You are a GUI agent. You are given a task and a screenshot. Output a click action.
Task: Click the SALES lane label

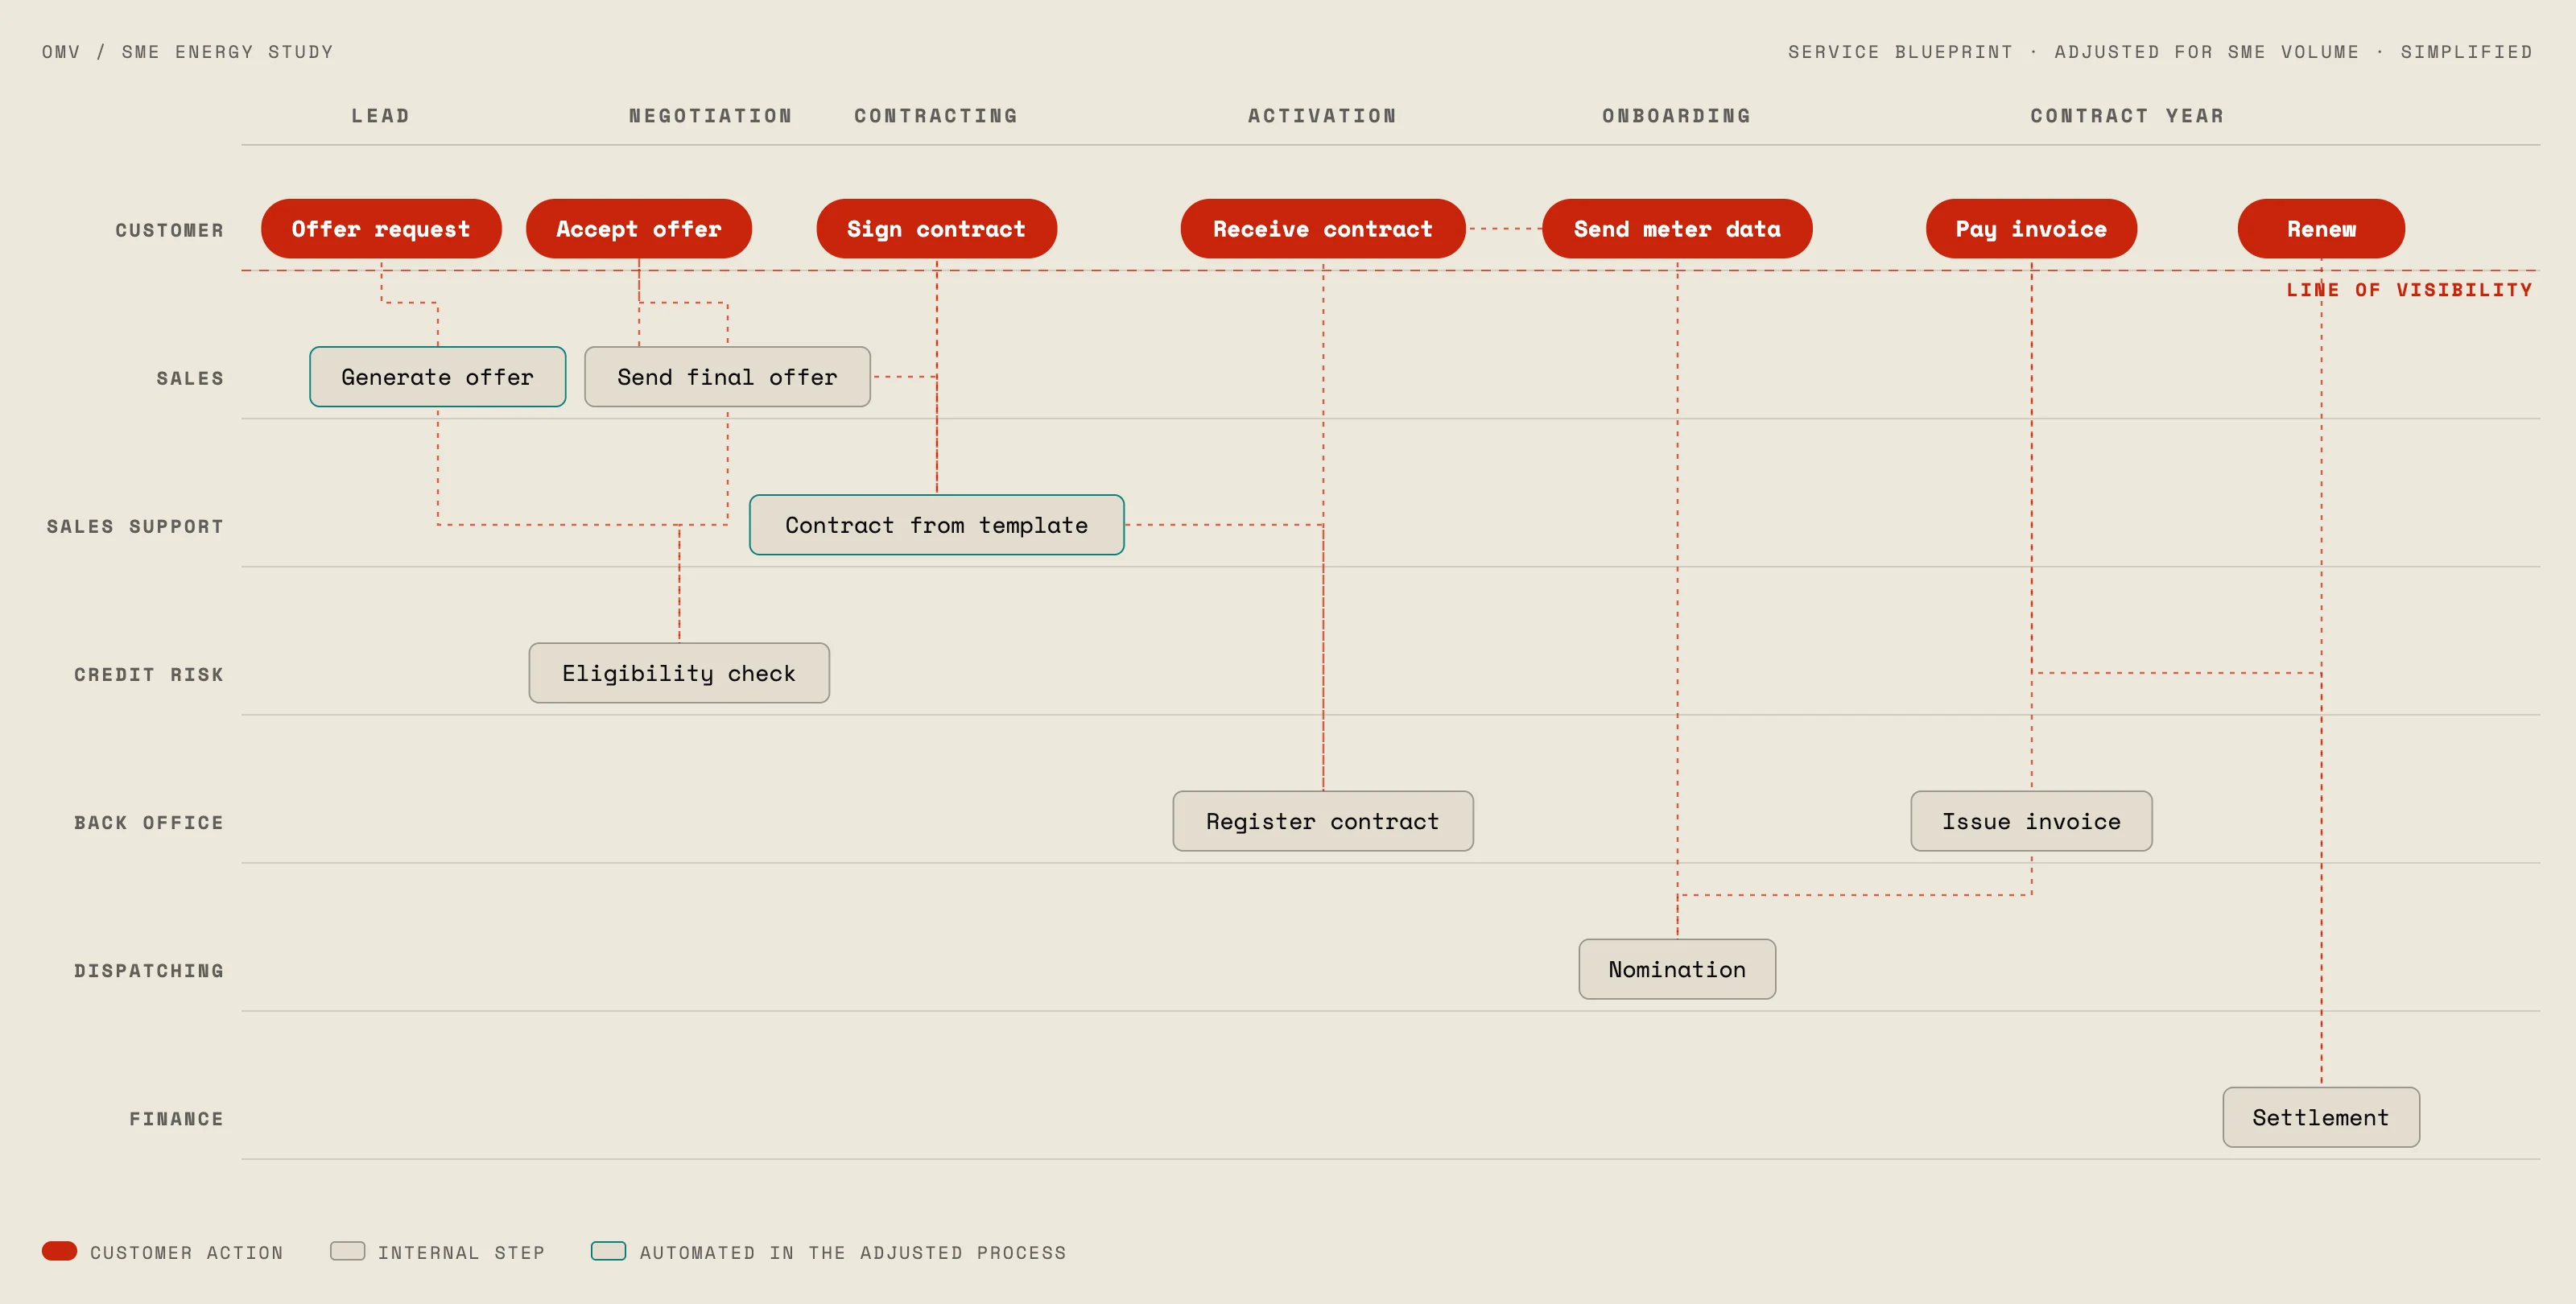[190, 378]
